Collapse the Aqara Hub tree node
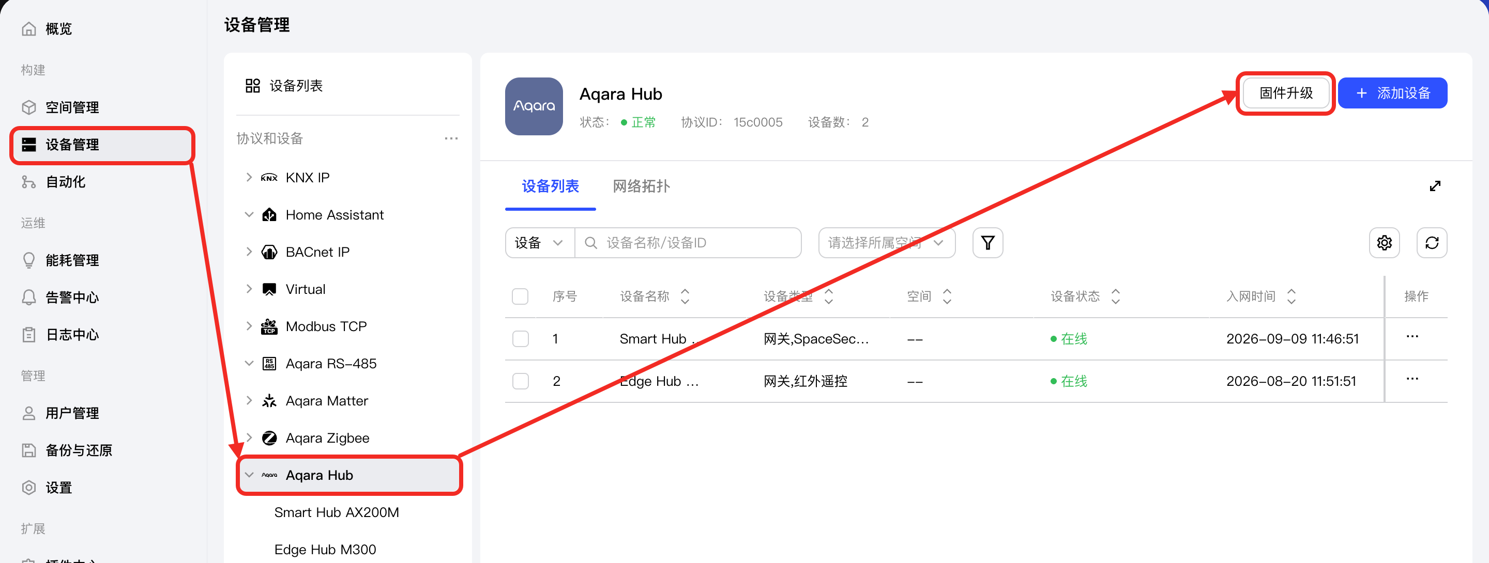Image resolution: width=1489 pixels, height=563 pixels. point(249,475)
